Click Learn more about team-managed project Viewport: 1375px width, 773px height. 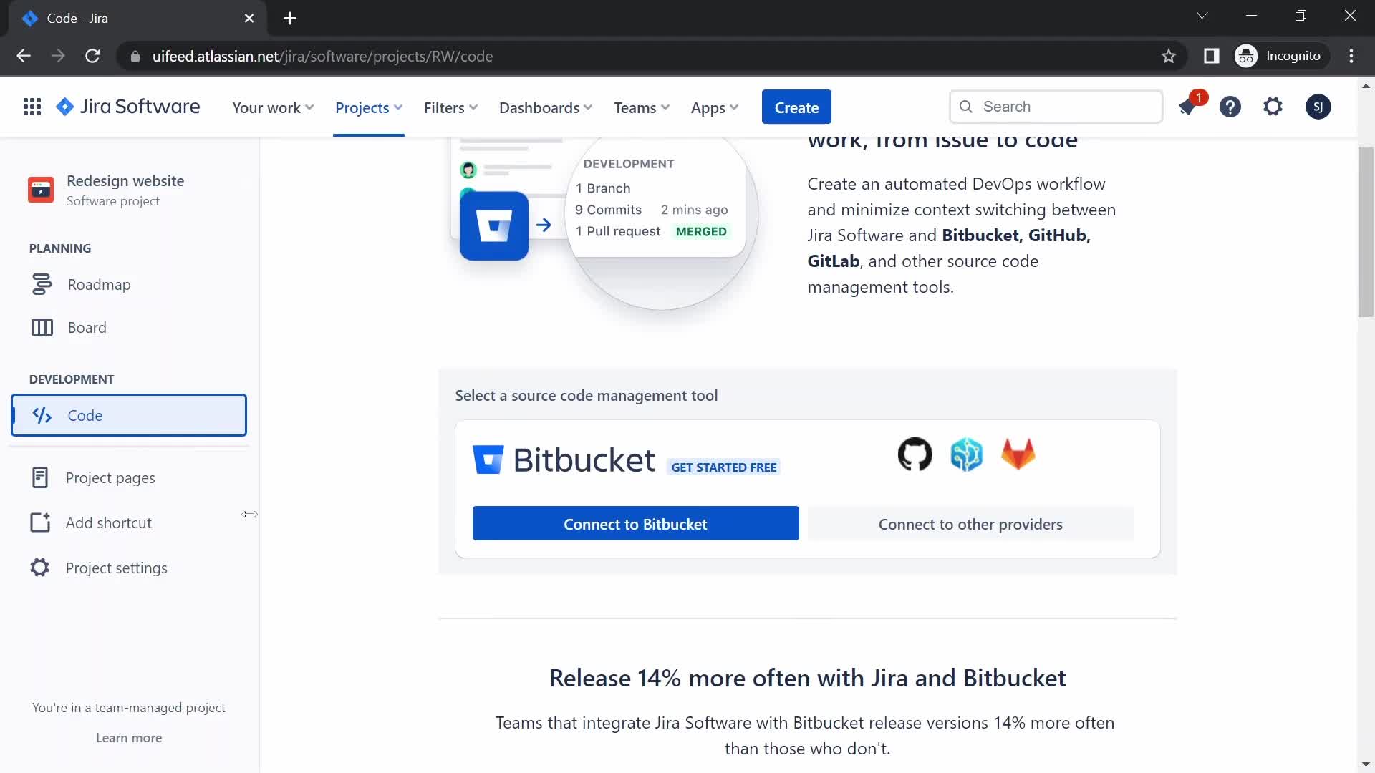[x=128, y=738]
